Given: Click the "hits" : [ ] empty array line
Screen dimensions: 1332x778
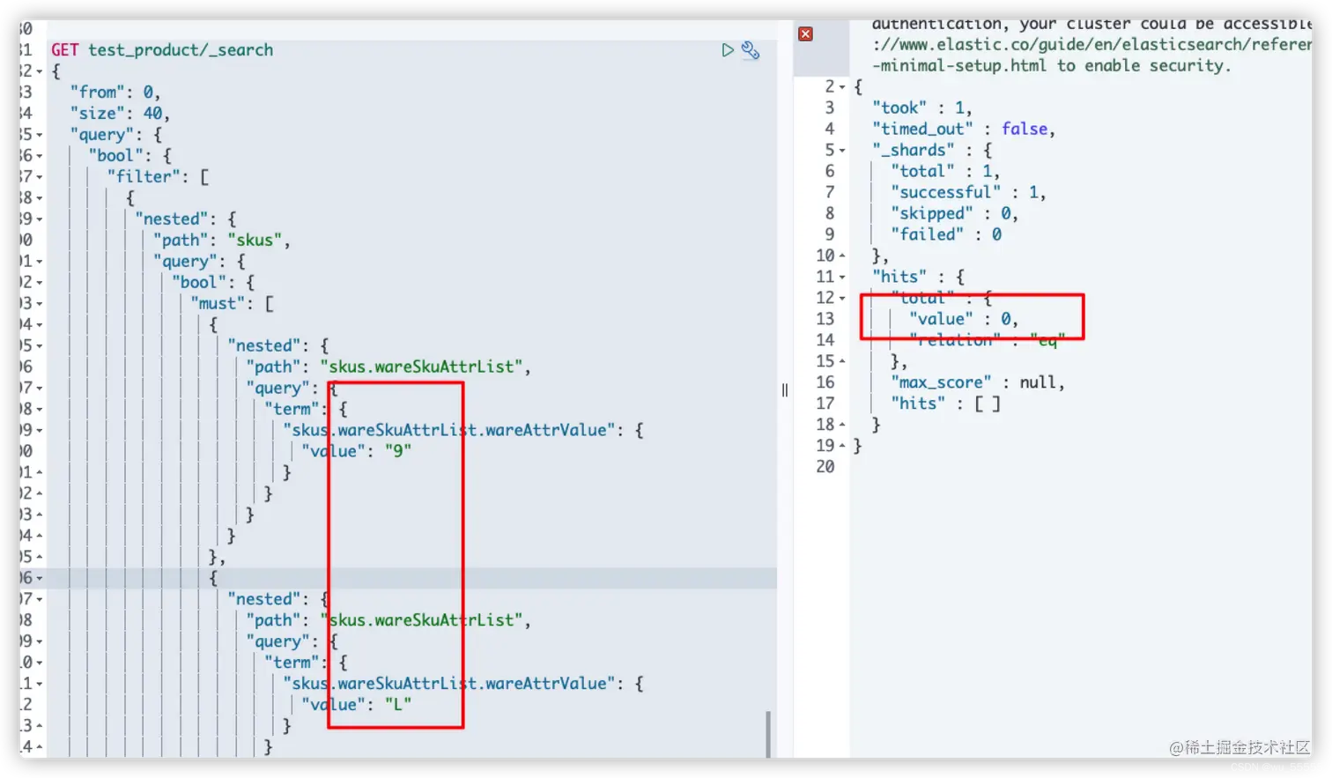Looking at the screenshot, I should pos(945,404).
